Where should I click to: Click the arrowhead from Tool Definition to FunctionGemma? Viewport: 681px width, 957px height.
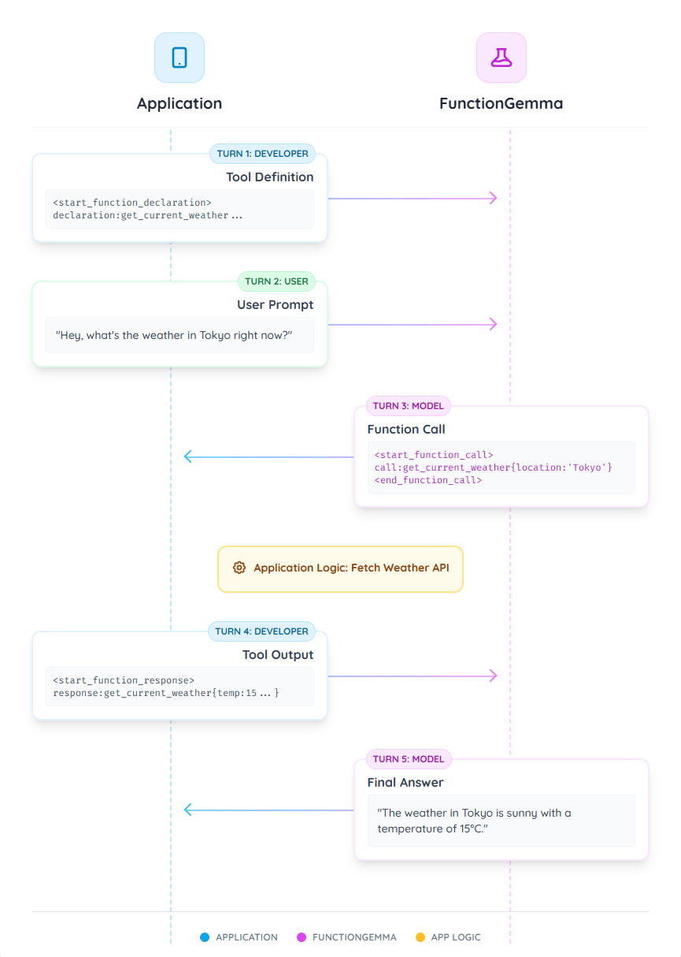click(493, 198)
